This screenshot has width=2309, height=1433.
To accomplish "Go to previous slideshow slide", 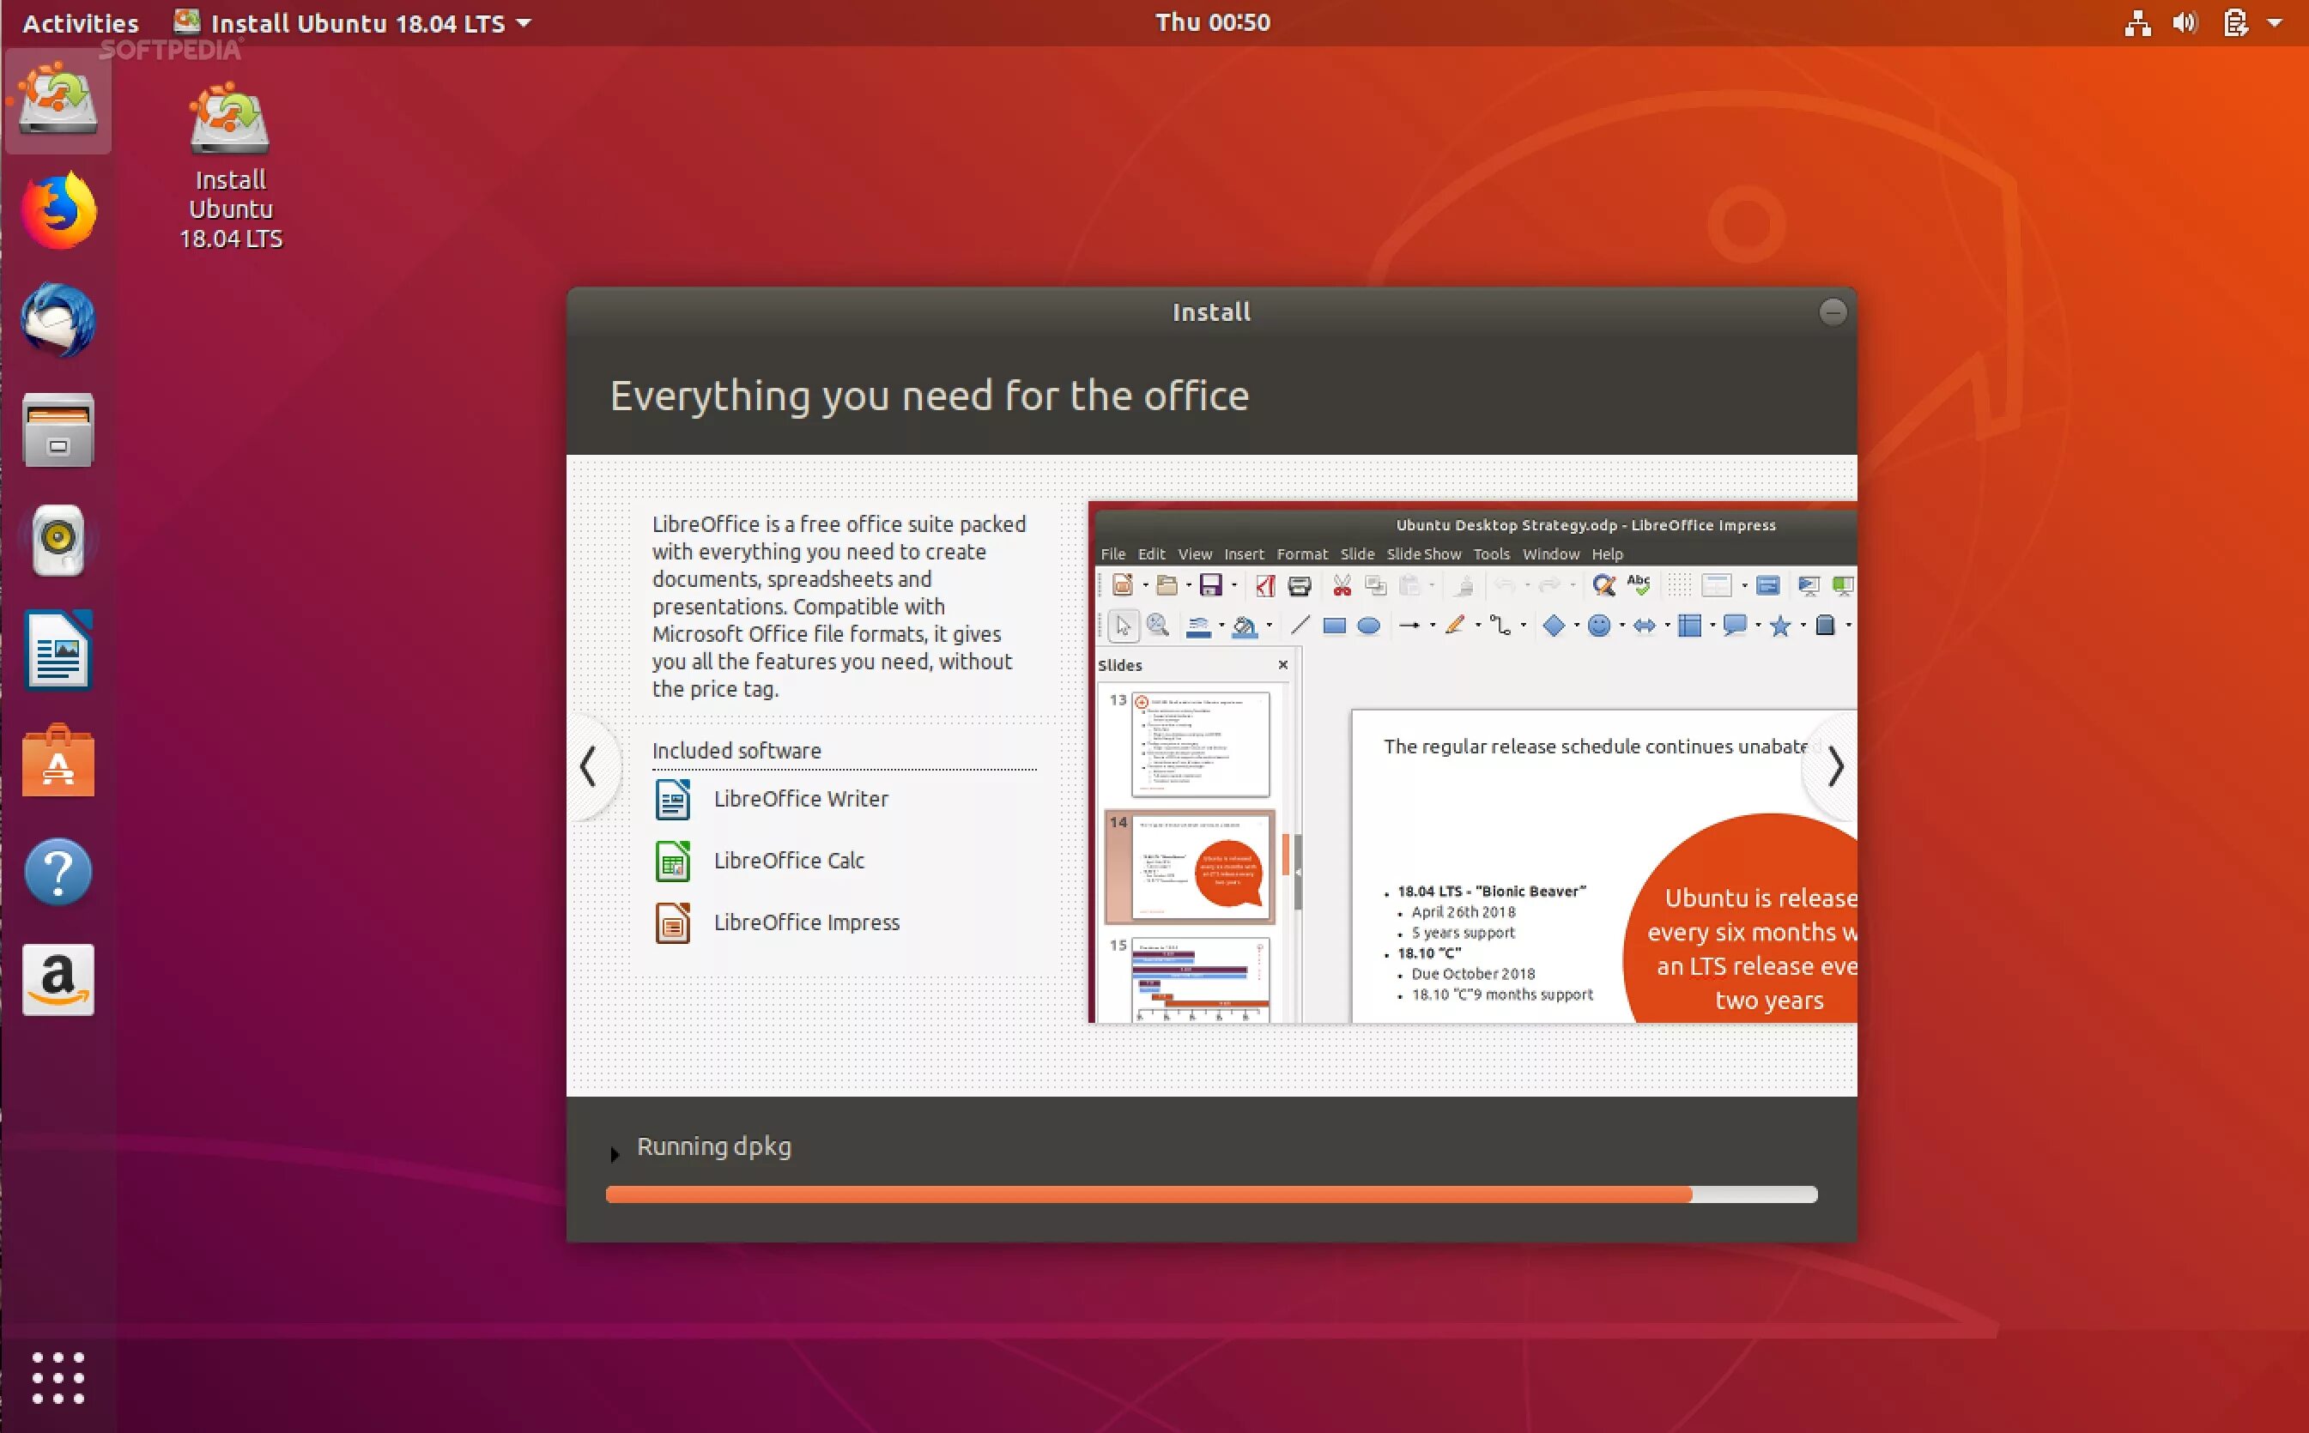I will click(x=589, y=767).
